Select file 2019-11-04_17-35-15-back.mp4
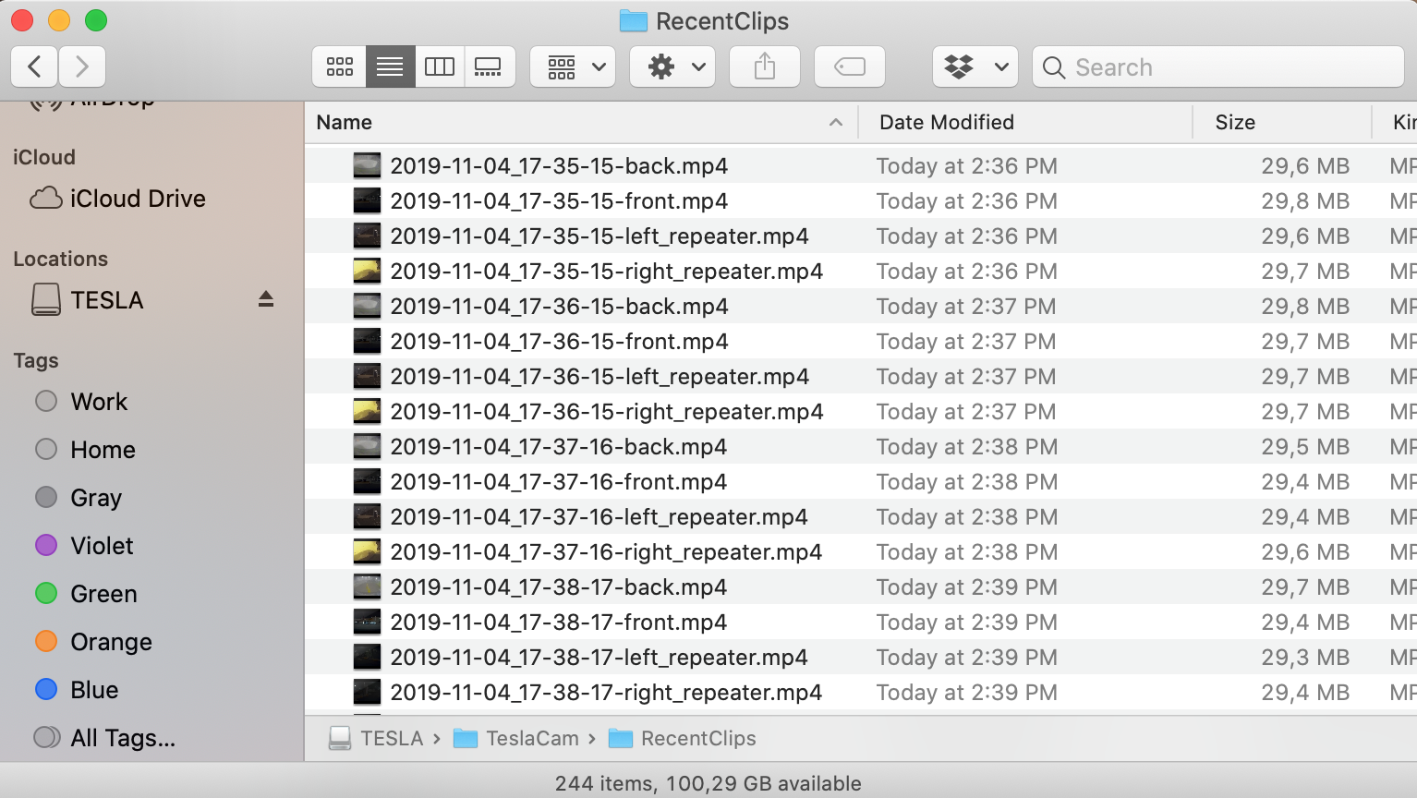The image size is (1417, 798). tap(559, 166)
